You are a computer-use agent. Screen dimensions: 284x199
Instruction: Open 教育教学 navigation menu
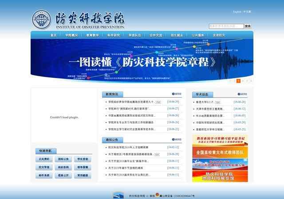coord(93,35)
